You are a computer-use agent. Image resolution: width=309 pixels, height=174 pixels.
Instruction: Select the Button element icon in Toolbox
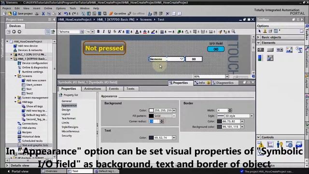point(270,50)
